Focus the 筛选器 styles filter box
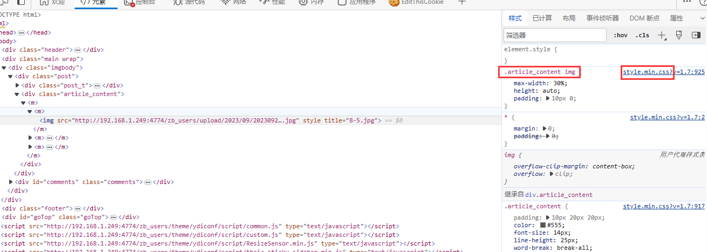707x252 pixels. 555,35
